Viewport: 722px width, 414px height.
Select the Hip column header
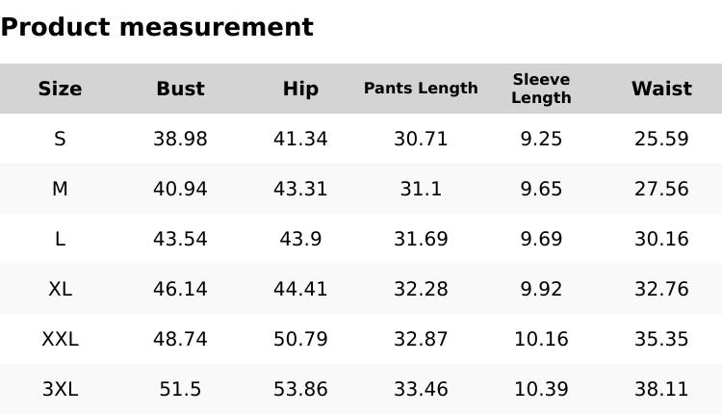(x=300, y=89)
